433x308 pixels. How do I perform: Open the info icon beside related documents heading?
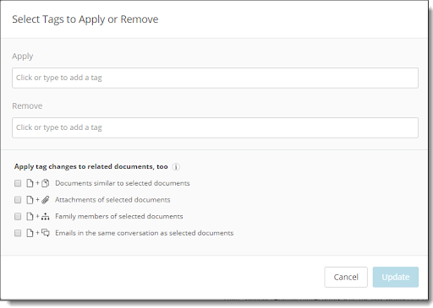point(176,167)
